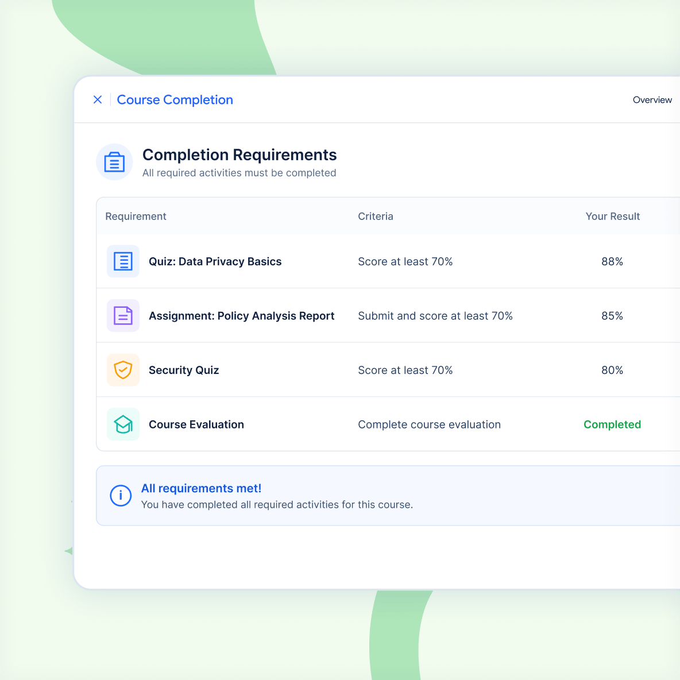This screenshot has height=680, width=680.
Task: Click the Criteria column header
Action: coord(376,217)
